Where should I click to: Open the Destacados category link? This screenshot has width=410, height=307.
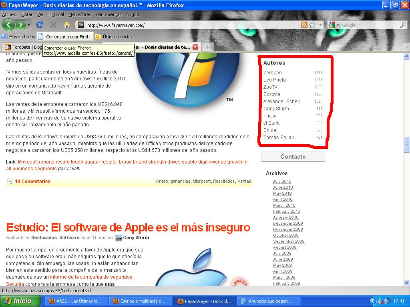coord(44,237)
